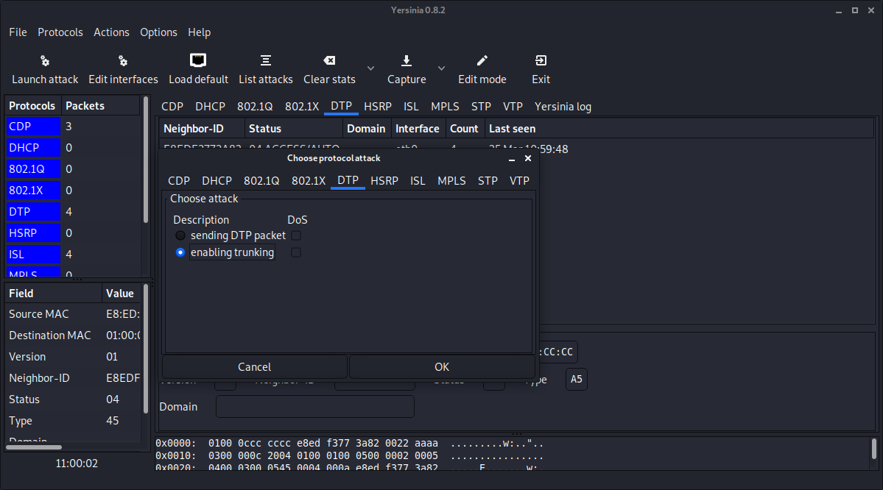
Task: Click the Exit toolbar icon
Action: (541, 60)
